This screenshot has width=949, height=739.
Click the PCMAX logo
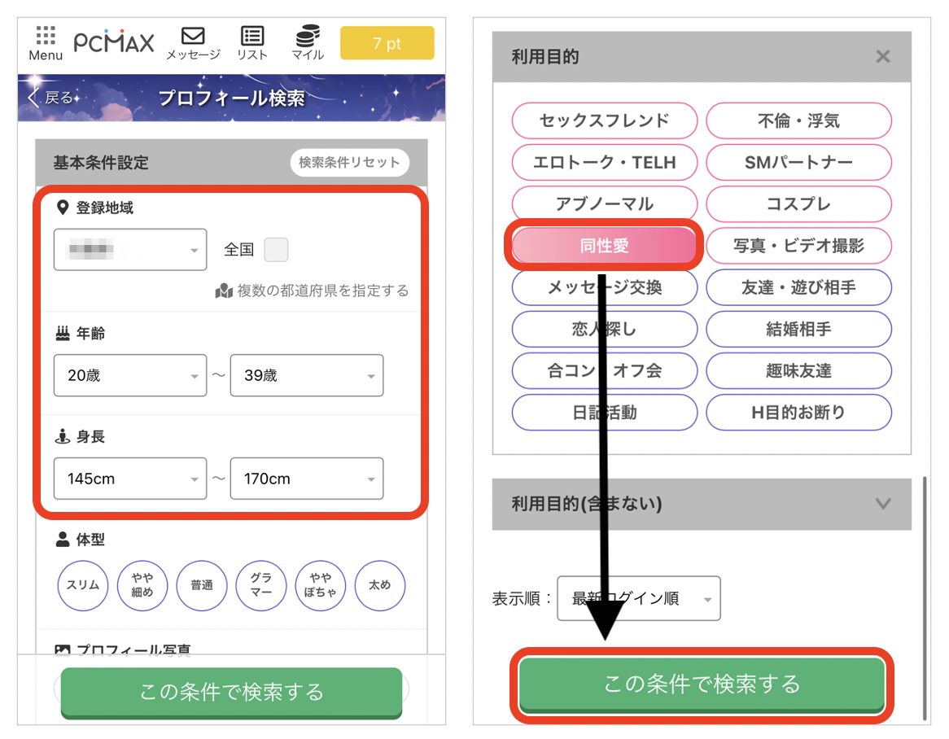tap(114, 43)
